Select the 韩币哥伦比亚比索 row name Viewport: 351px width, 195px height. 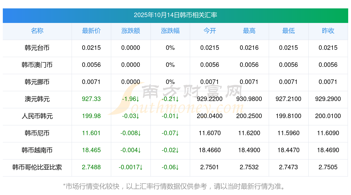click(37, 167)
